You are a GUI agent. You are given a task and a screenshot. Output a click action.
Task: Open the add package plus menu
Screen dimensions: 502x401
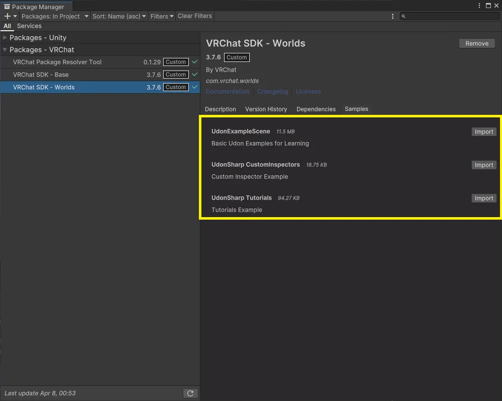8,16
